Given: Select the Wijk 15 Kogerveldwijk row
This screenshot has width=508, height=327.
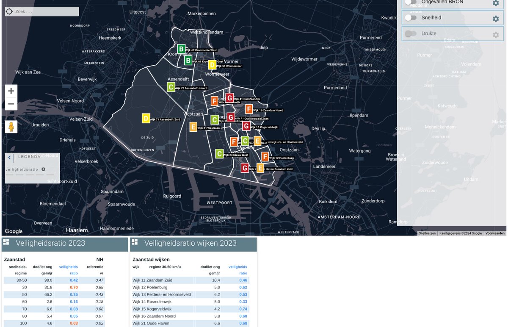Looking at the screenshot, I should 190,309.
